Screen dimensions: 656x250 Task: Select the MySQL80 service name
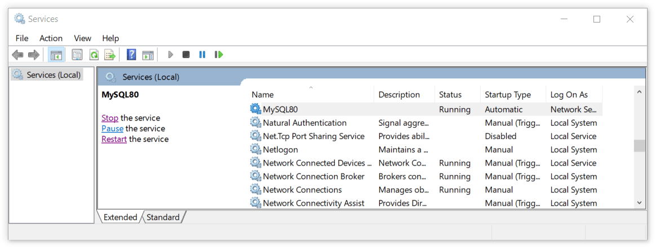[x=280, y=110]
